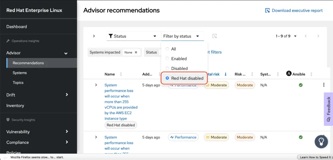Click the Download executive report icon
This screenshot has height=160, width=333.
point(267,11)
